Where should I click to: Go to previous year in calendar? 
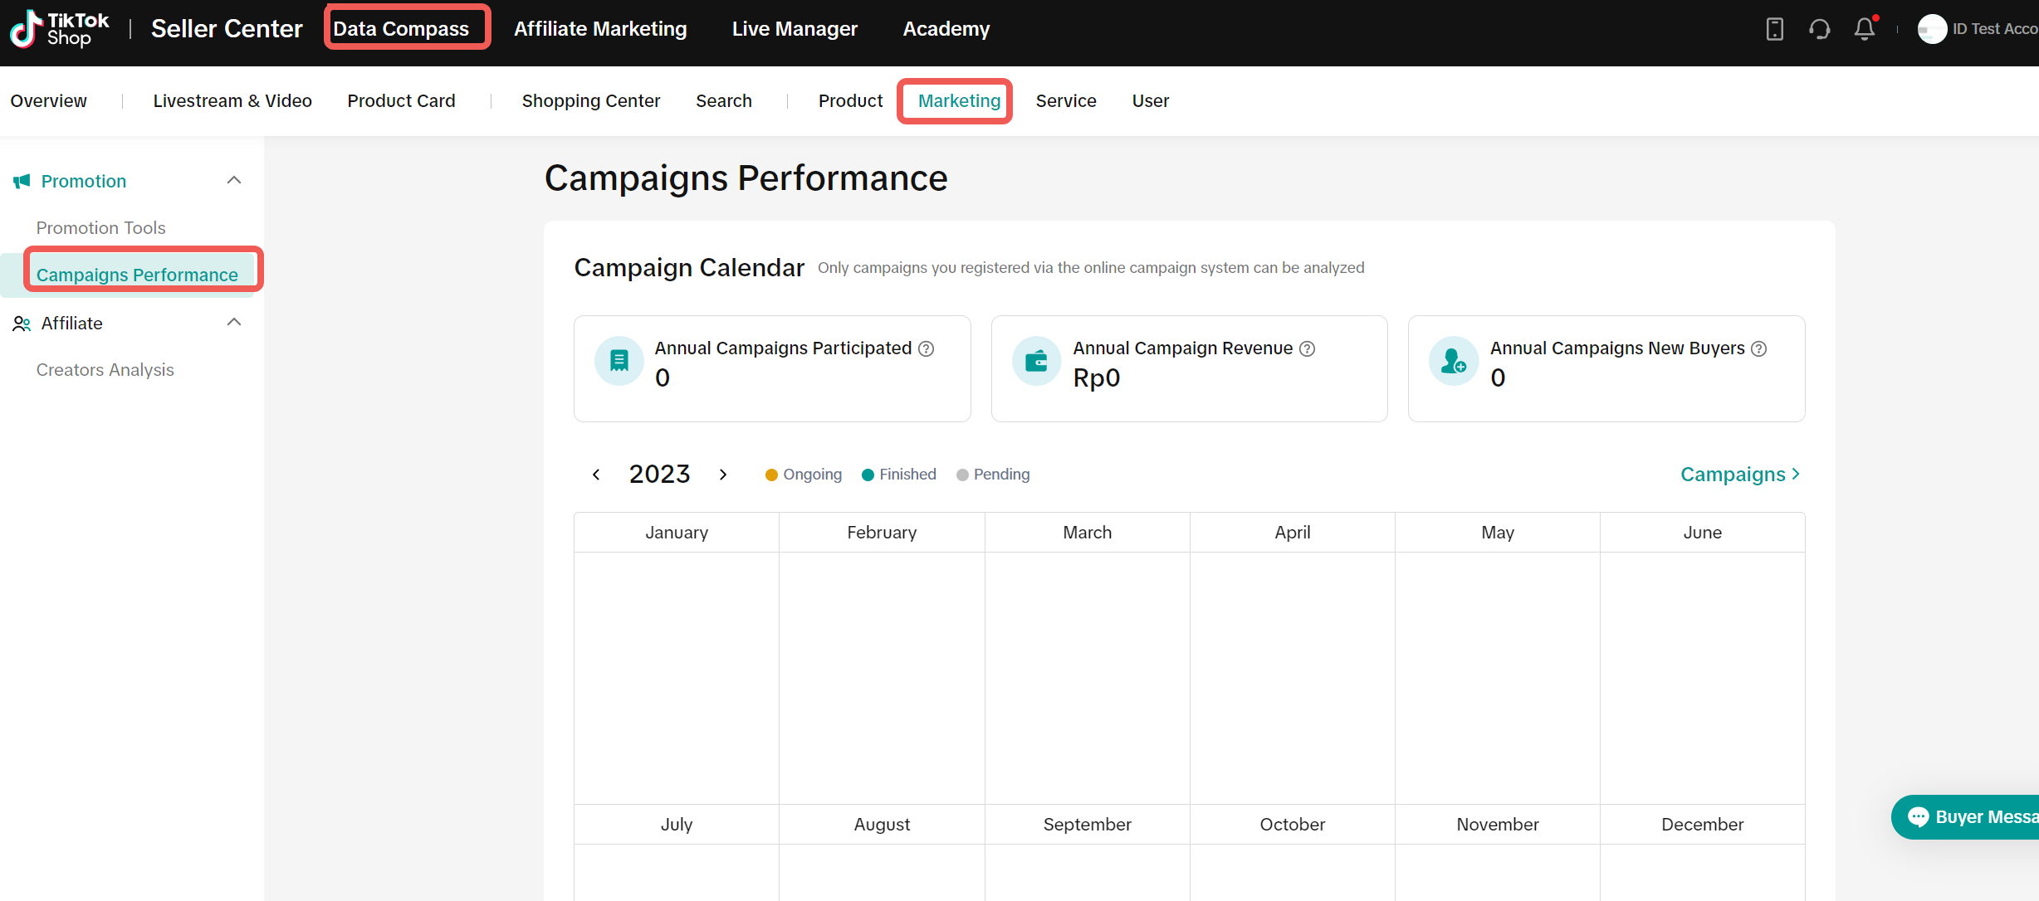coord(596,475)
